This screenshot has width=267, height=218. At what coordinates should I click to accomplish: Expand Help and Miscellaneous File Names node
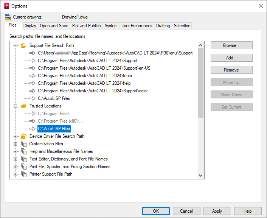[16, 151]
